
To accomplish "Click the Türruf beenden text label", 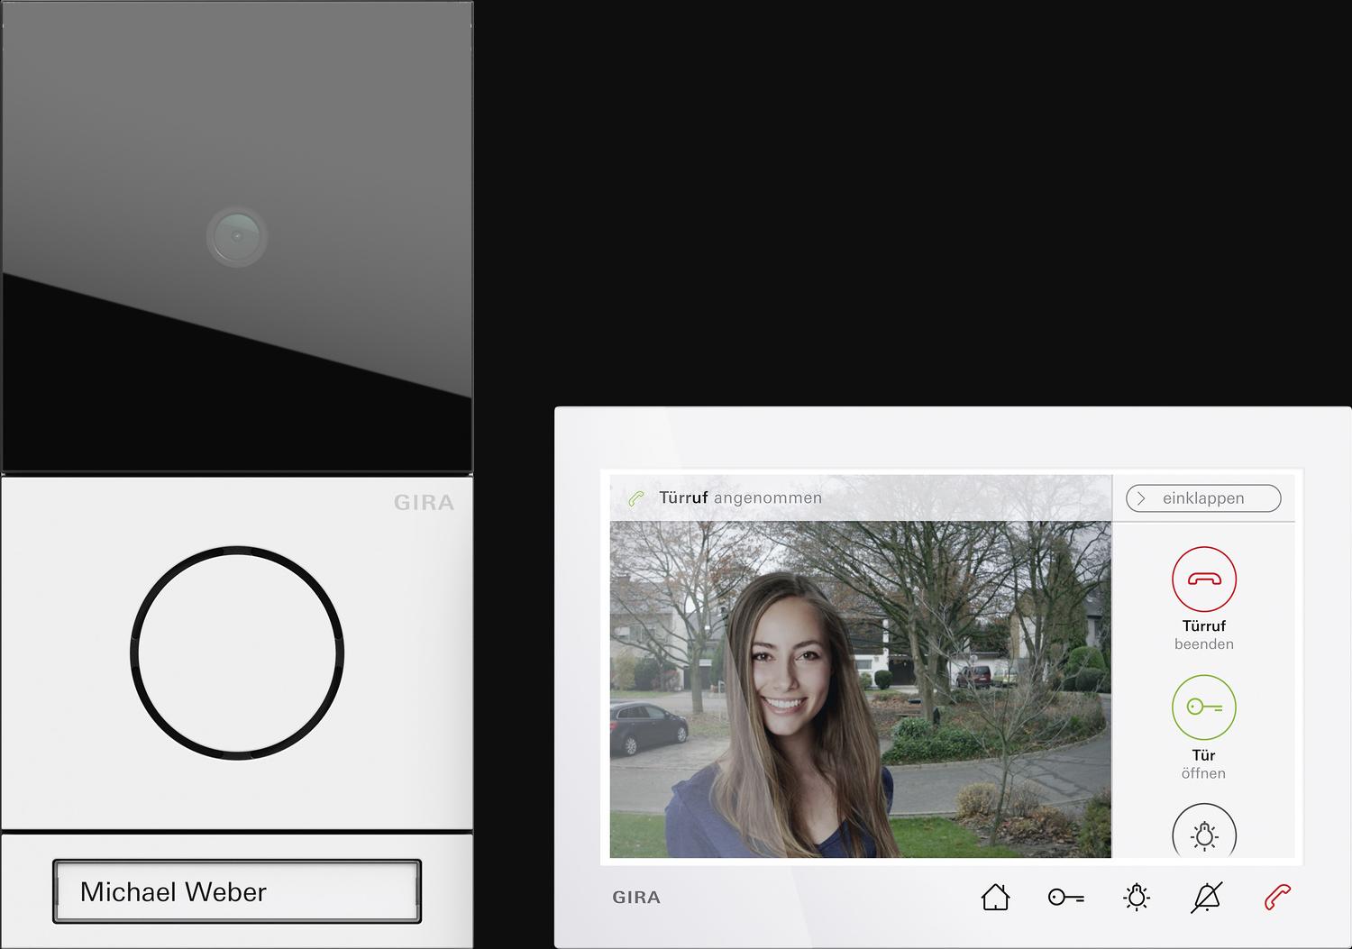I will (1203, 634).
